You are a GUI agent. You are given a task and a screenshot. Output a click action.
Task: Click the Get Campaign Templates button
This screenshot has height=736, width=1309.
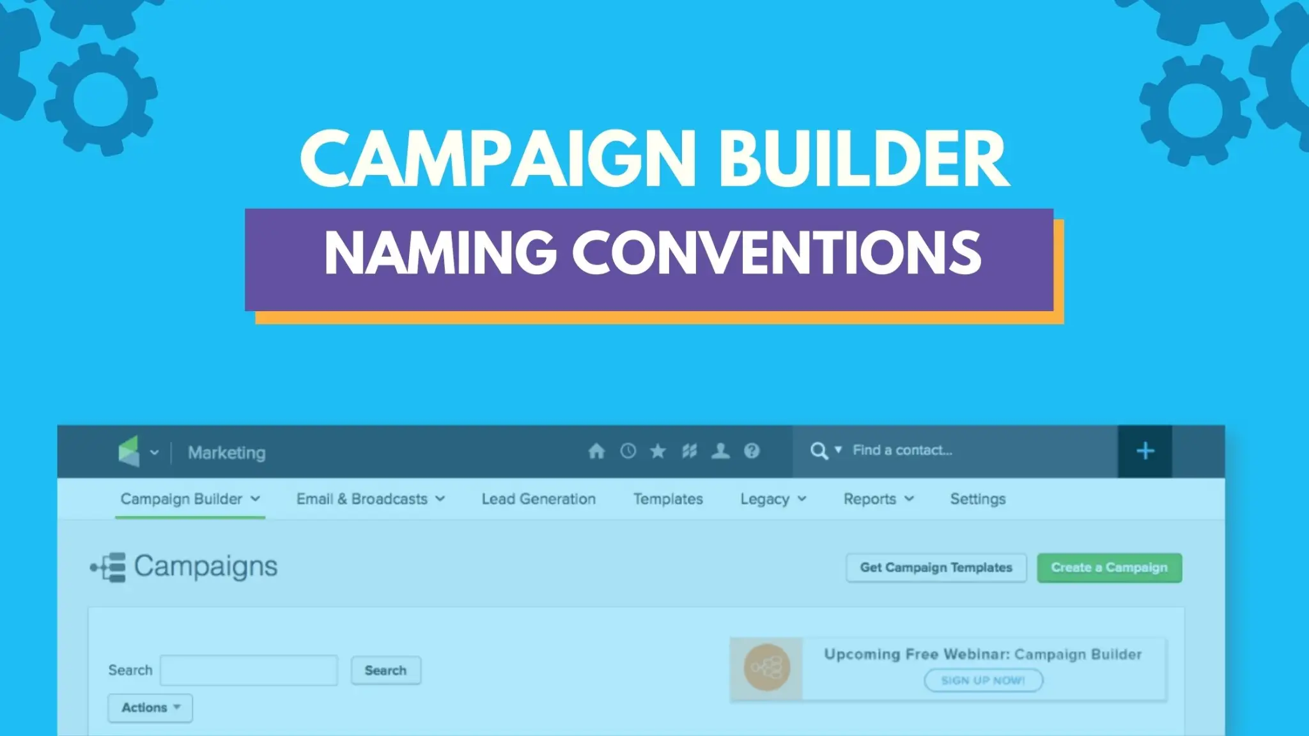coord(936,567)
